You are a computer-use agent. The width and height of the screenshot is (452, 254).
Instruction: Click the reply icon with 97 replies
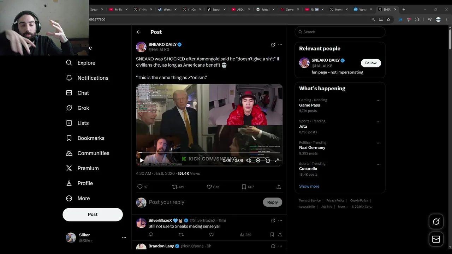[142, 187]
